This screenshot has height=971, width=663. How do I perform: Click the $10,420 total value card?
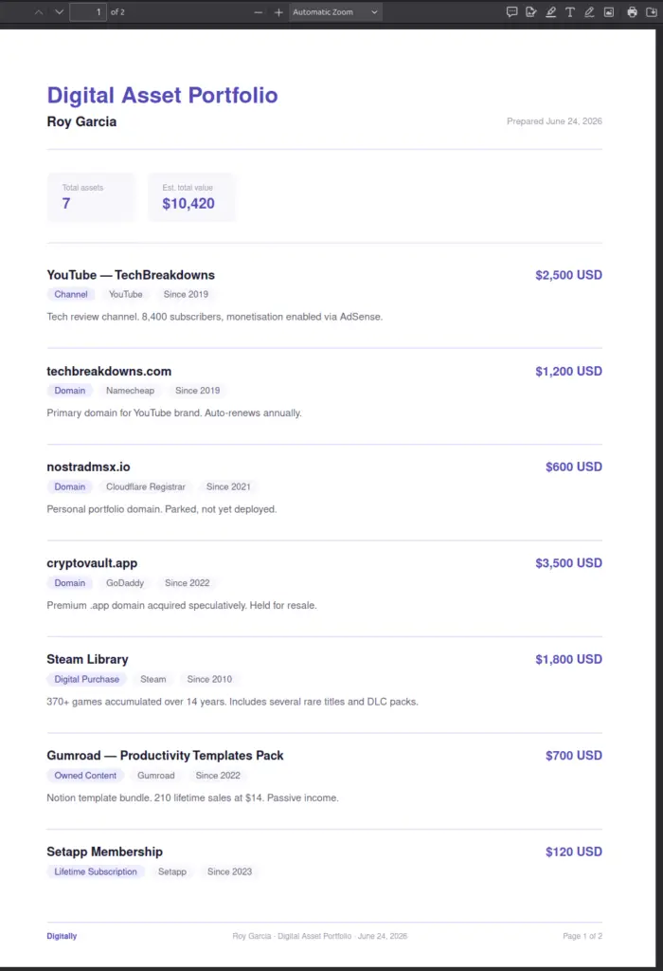pos(191,197)
